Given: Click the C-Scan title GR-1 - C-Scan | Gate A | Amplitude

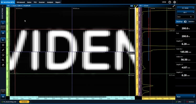Looking at the screenshot, I should coord(19,6).
